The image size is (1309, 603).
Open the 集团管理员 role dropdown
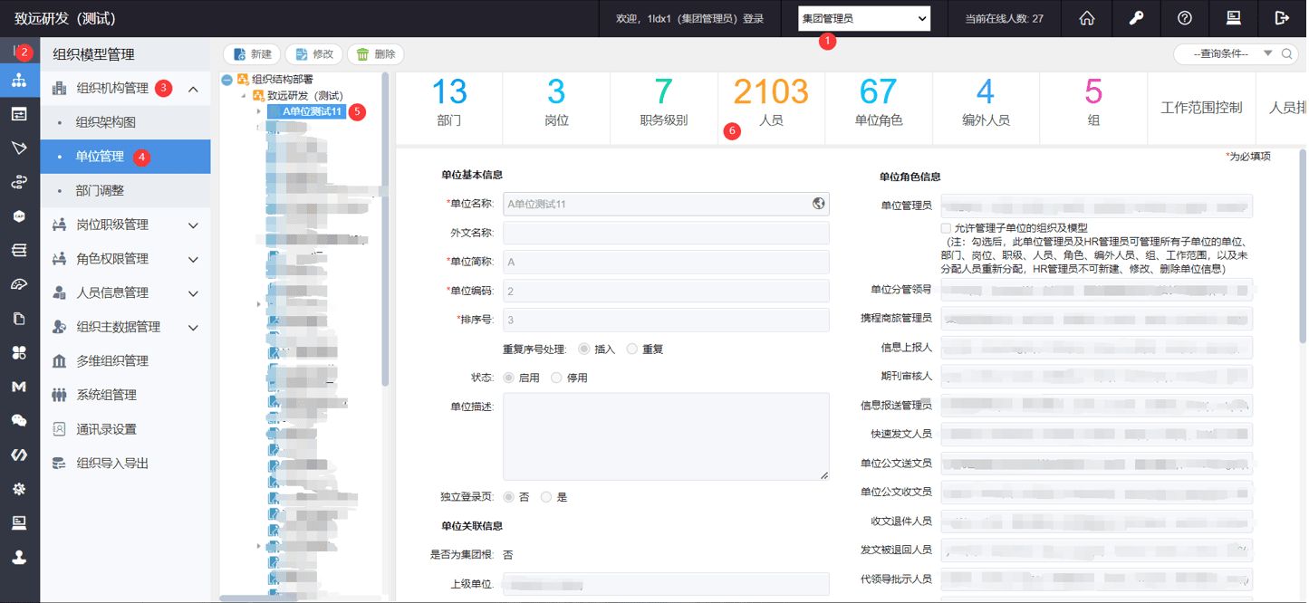[x=864, y=18]
